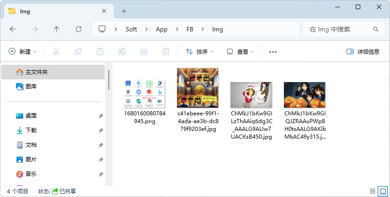Image resolution: width=390 pixels, height=197 pixels.
Task: Toggle the 详细信息 details pane
Action: (363, 52)
